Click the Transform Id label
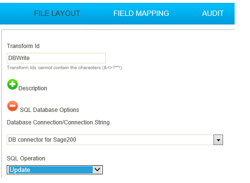The width and height of the screenshot is (250, 183). click(23, 46)
